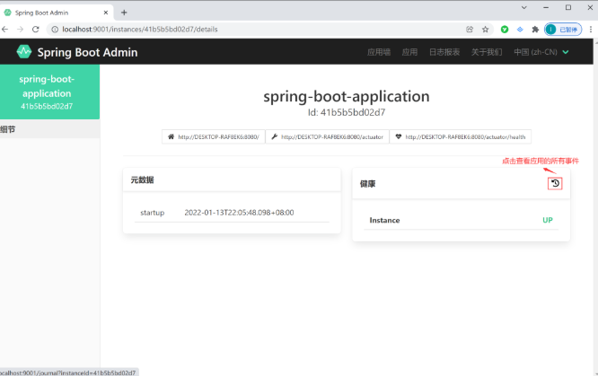Click the startup metadata key
Viewport: 598px width, 376px height.
[152, 213]
